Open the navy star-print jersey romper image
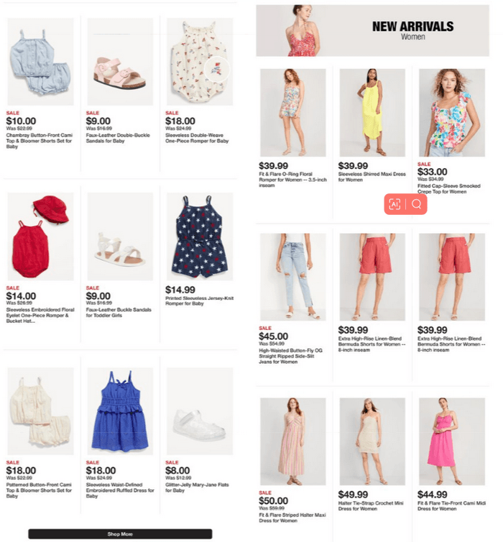 click(200, 236)
